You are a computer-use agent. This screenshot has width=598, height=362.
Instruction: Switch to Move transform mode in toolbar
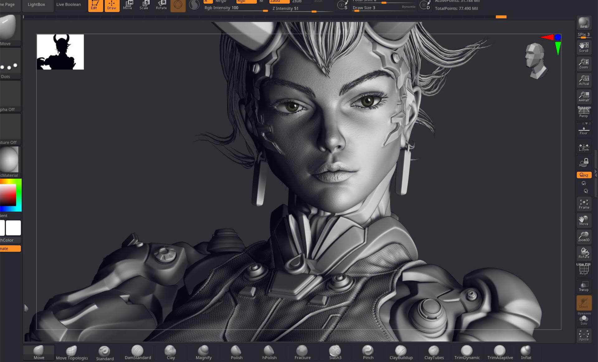(x=128, y=5)
